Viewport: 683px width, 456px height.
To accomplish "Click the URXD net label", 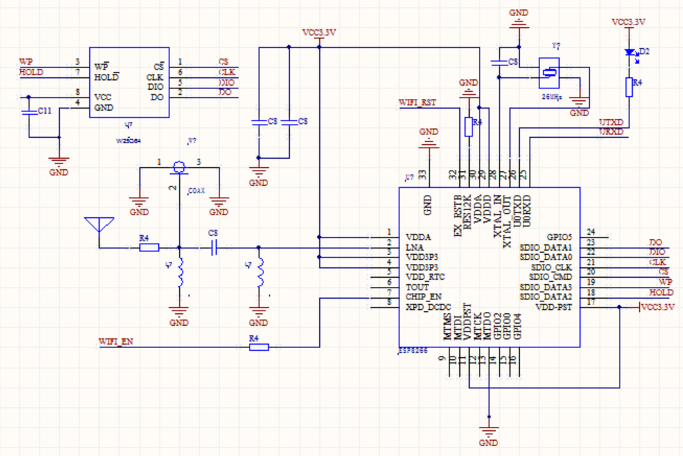I will click(612, 132).
